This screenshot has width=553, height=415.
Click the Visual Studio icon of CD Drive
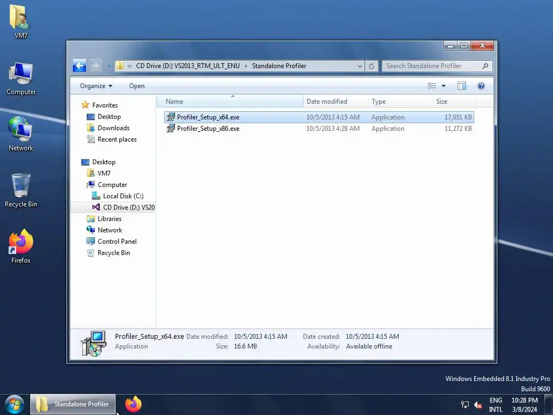(x=96, y=207)
